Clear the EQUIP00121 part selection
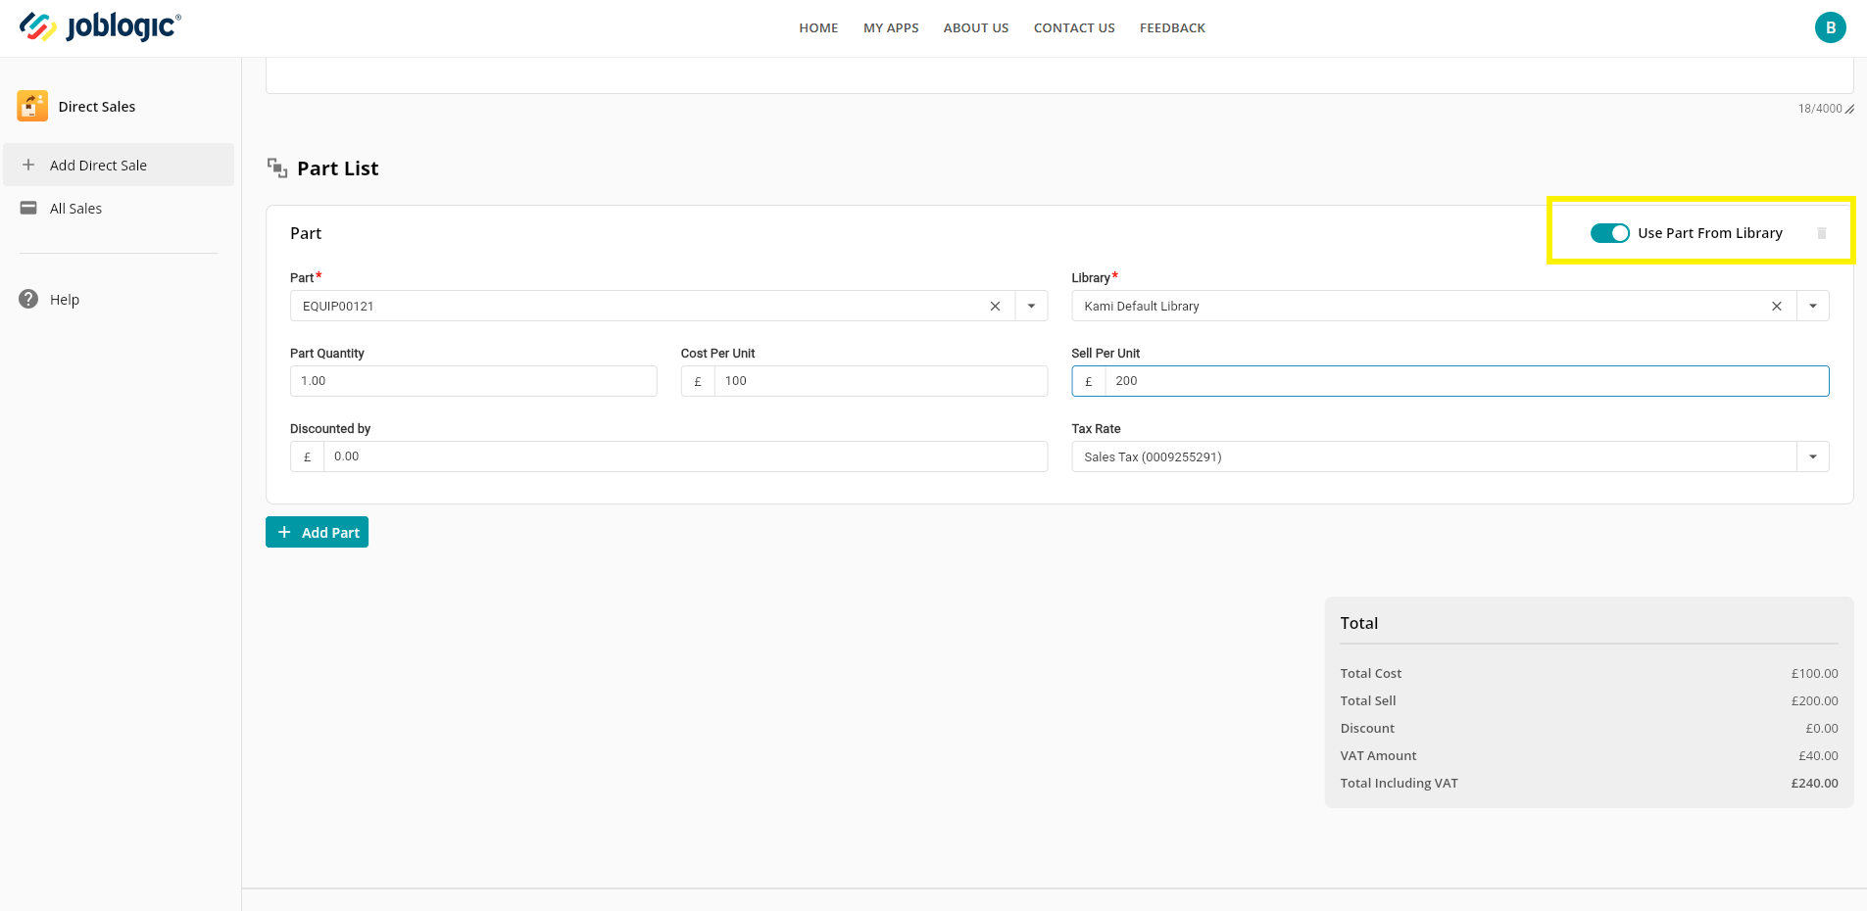The image size is (1867, 911). coord(995,306)
